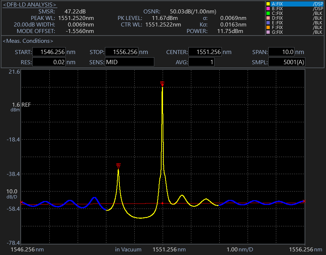This screenshot has height=255, width=326.
Task: Open the RES field showing 0.02 nm
Action: pyautogui.click(x=49, y=62)
